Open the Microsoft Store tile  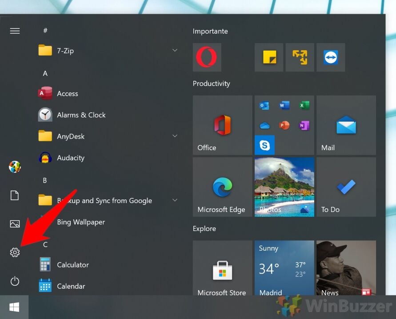[223, 268]
